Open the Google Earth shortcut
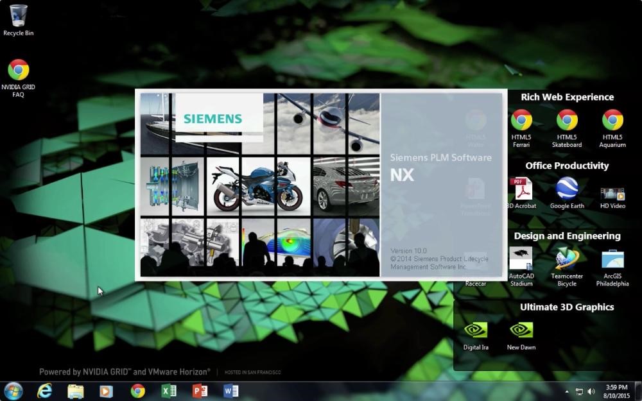 567,192
